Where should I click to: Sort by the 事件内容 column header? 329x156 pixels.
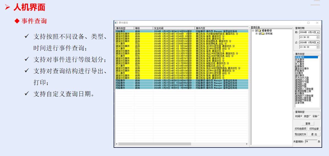click(x=221, y=28)
